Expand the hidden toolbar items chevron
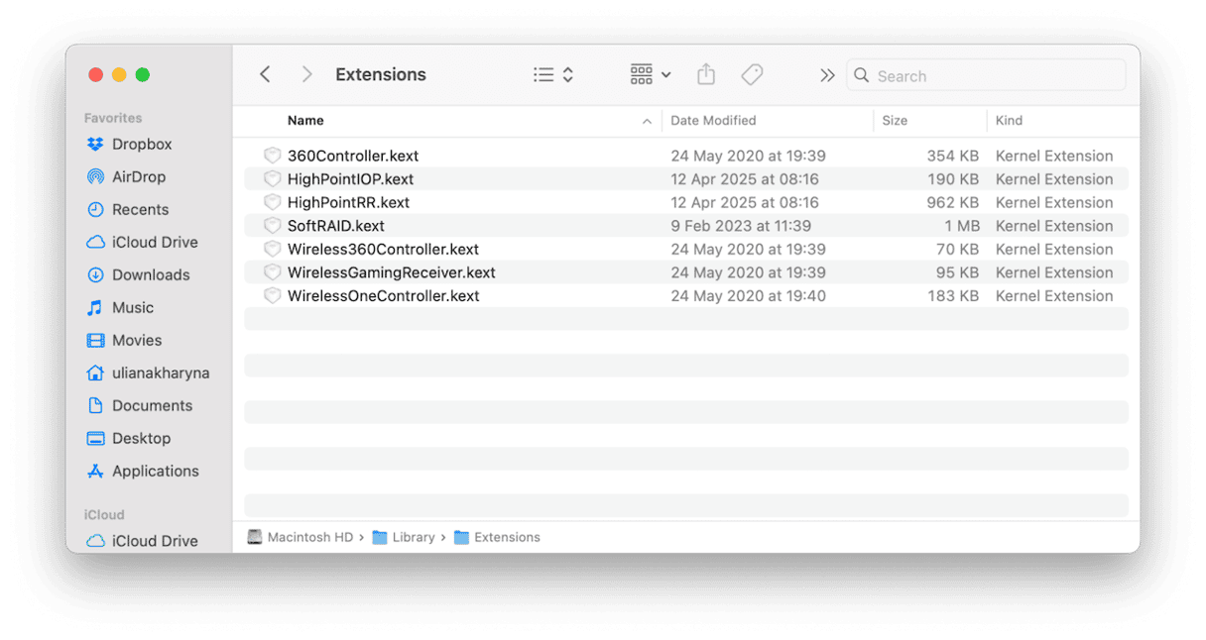 click(827, 75)
